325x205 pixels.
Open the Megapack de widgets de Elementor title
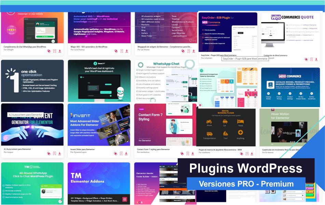tap(164, 47)
